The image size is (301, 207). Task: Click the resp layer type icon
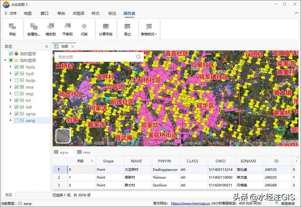click(22, 94)
